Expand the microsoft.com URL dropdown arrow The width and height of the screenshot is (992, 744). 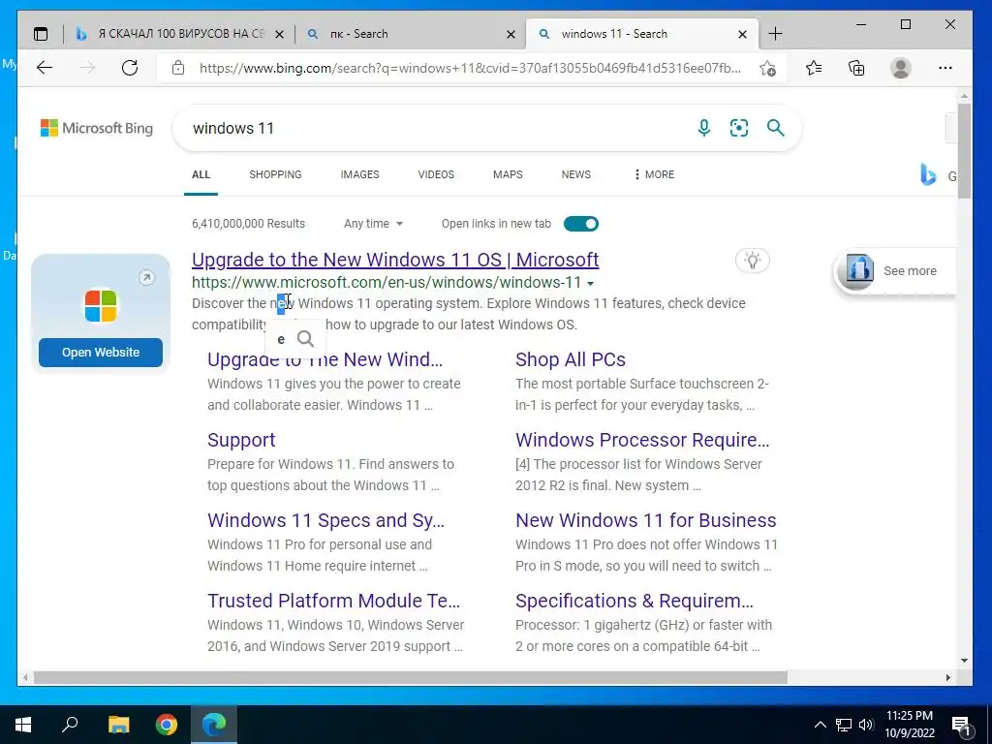[590, 284]
